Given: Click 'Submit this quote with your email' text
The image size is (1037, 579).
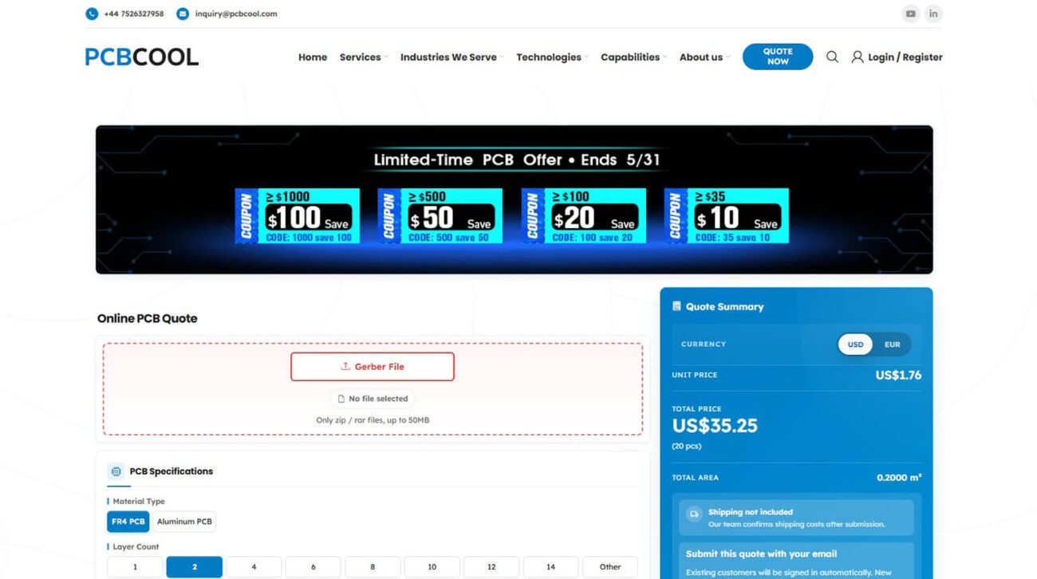Looking at the screenshot, I should tap(761, 553).
